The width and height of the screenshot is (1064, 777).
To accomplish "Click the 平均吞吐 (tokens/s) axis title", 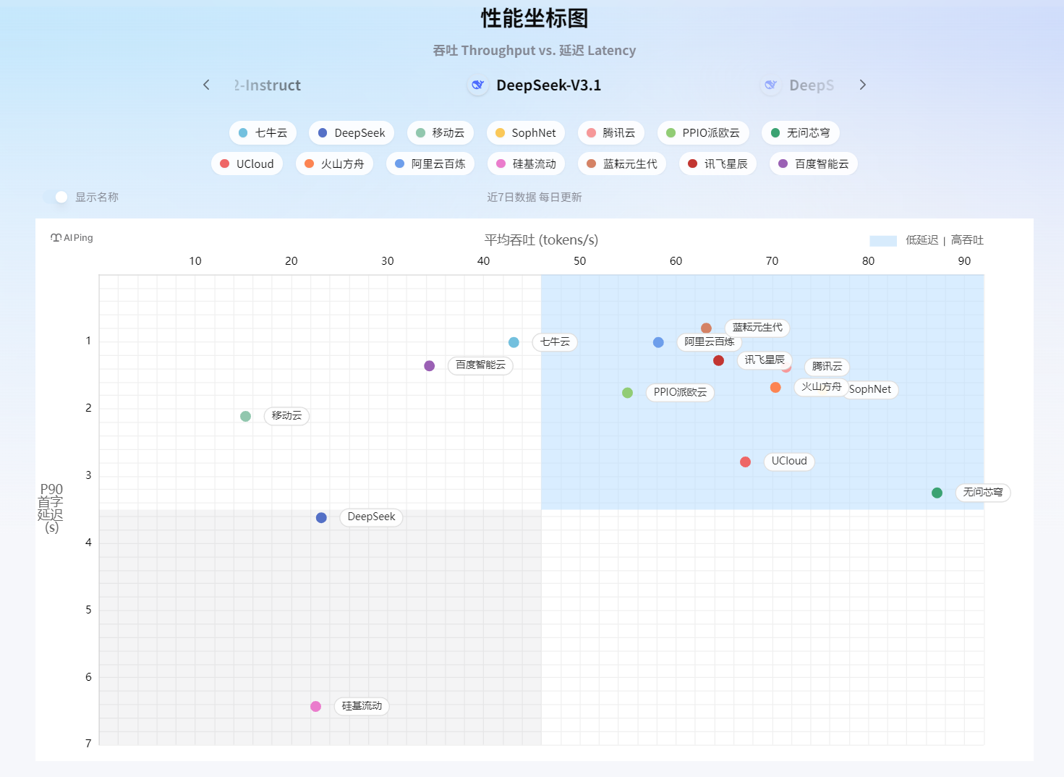I will [541, 240].
